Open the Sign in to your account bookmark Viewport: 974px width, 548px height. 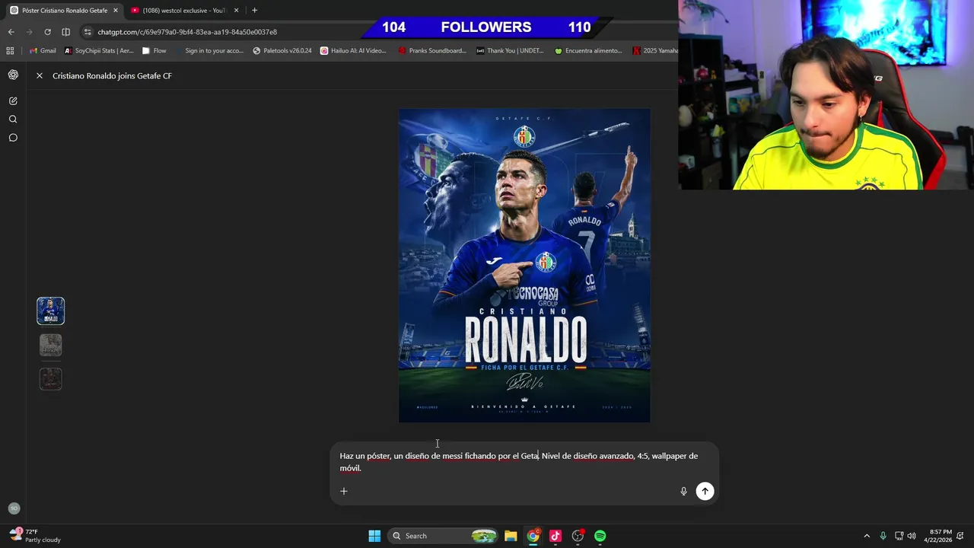pyautogui.click(x=208, y=51)
